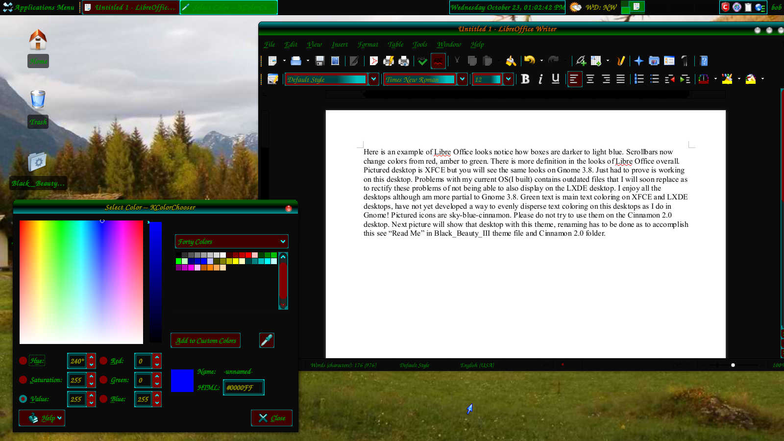Click the Help question mark icon
The image size is (784, 441).
704,61
